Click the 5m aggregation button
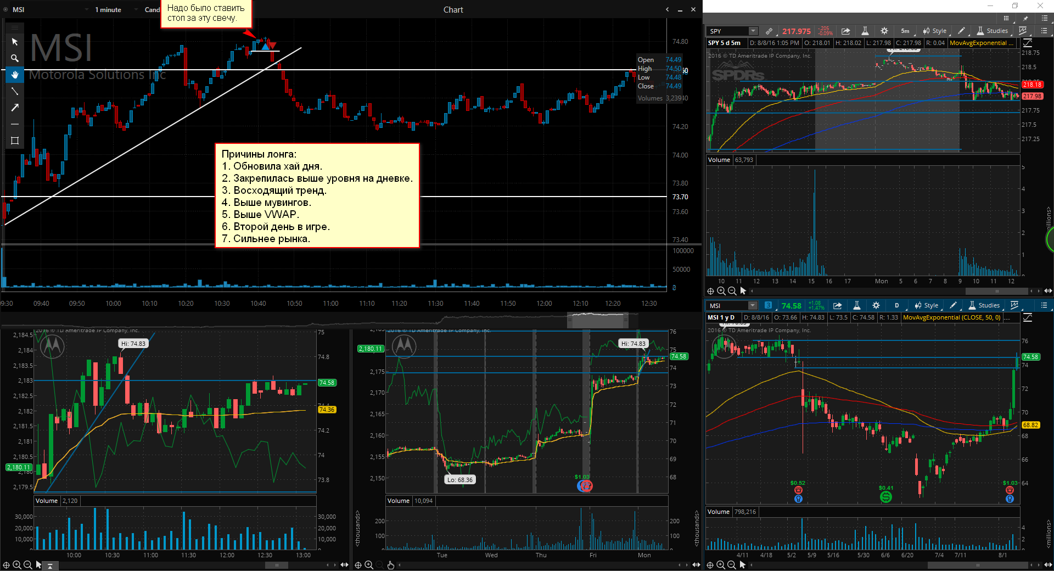 [x=905, y=31]
